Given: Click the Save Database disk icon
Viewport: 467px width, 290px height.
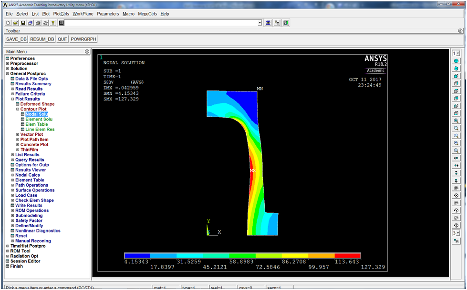Looking at the screenshot, I should 23,23.
